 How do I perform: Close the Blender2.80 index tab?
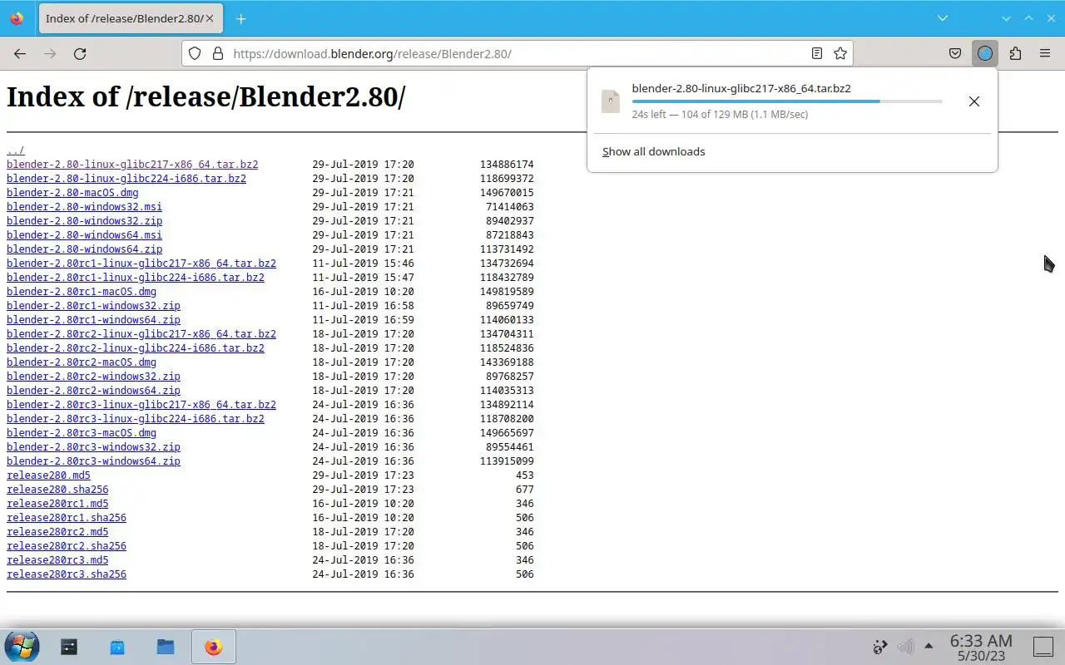(x=210, y=18)
